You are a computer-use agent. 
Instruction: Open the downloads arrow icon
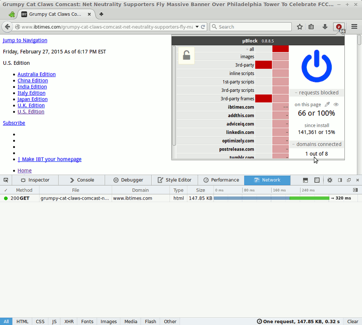pyautogui.click(x=325, y=27)
